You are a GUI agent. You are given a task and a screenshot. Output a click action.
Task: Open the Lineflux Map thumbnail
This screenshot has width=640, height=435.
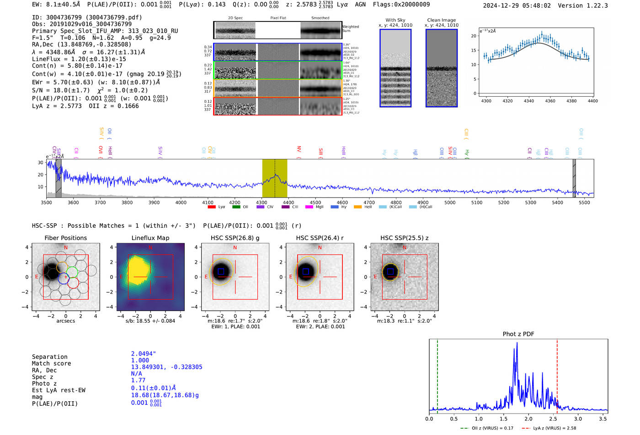(150, 278)
